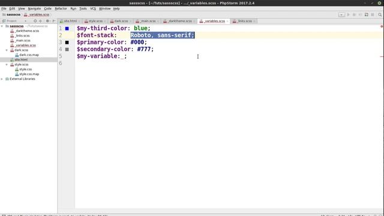
Task: Open the Navigate menu
Action: coord(34,8)
